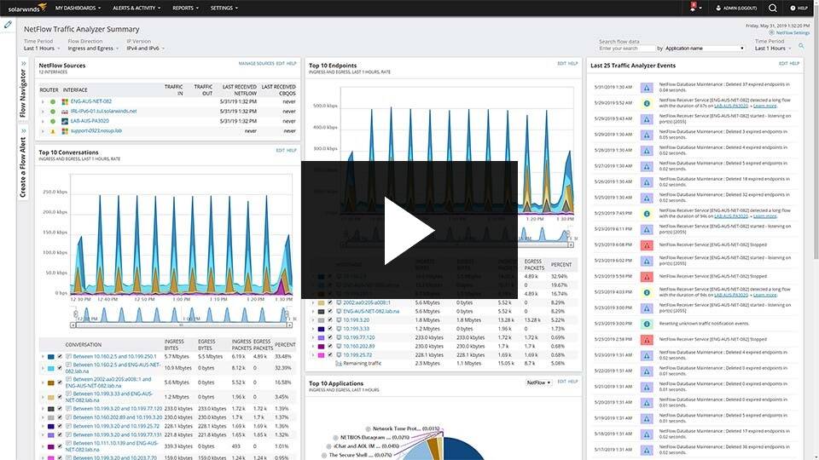Open the Application name search dropdown
This screenshot has width=819, height=460.
click(704, 48)
